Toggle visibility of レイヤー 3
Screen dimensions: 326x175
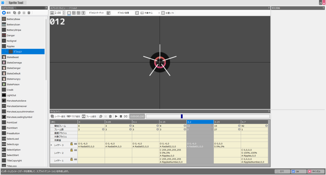tap(76, 144)
